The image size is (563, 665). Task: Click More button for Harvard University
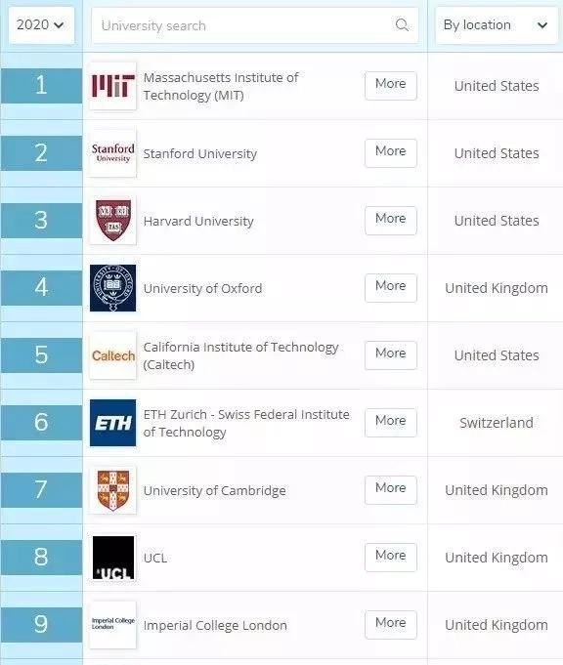(x=391, y=221)
